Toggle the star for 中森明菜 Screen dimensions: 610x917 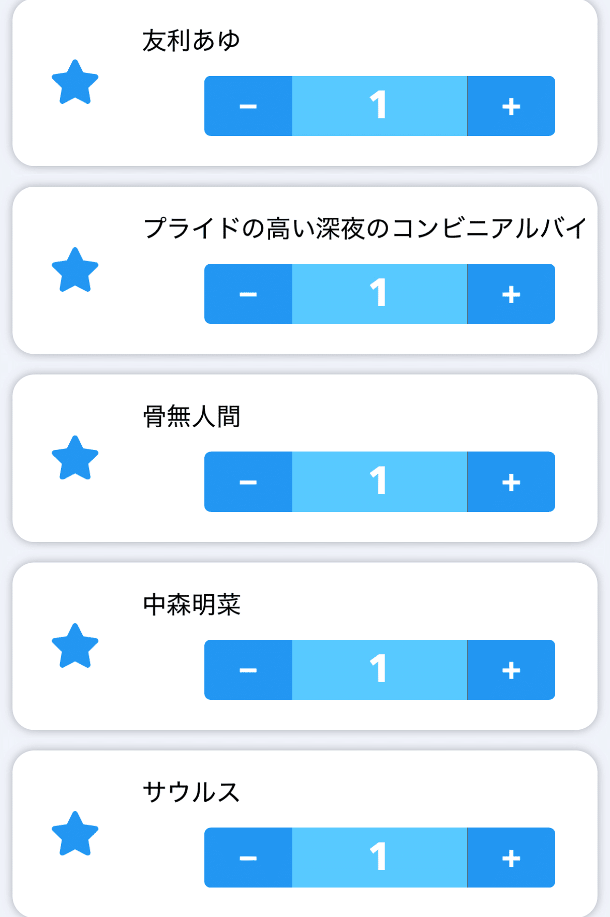pyautogui.click(x=75, y=647)
